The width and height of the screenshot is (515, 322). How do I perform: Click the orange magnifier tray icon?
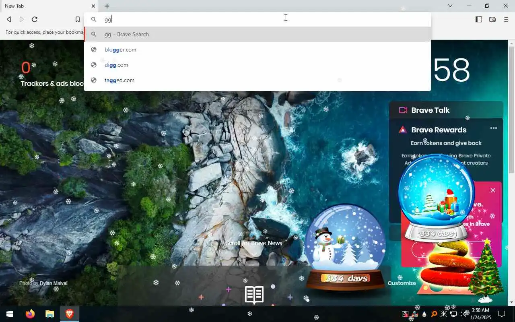pos(434,314)
